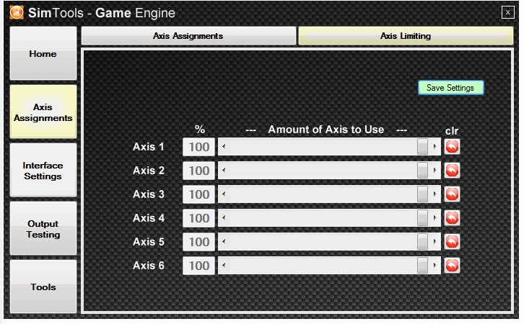The image size is (524, 324).
Task: Click the 'Axis 2' row label
Action: (x=149, y=171)
